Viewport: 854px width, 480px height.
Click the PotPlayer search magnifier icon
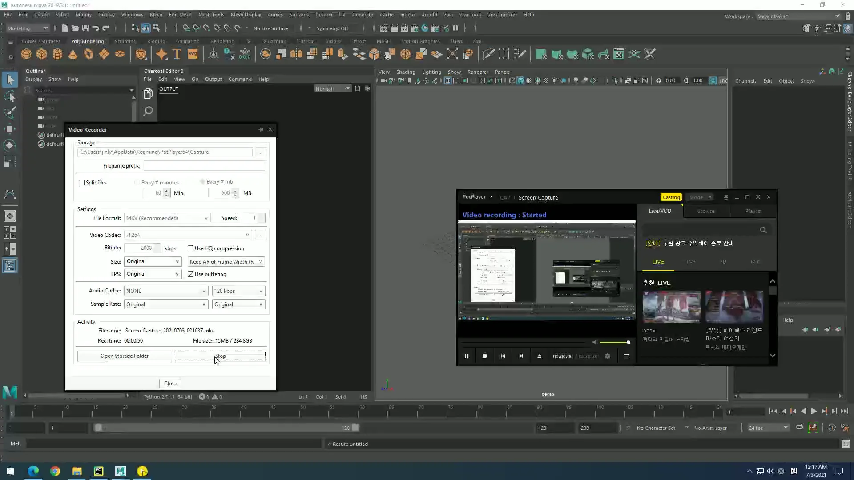click(x=763, y=230)
